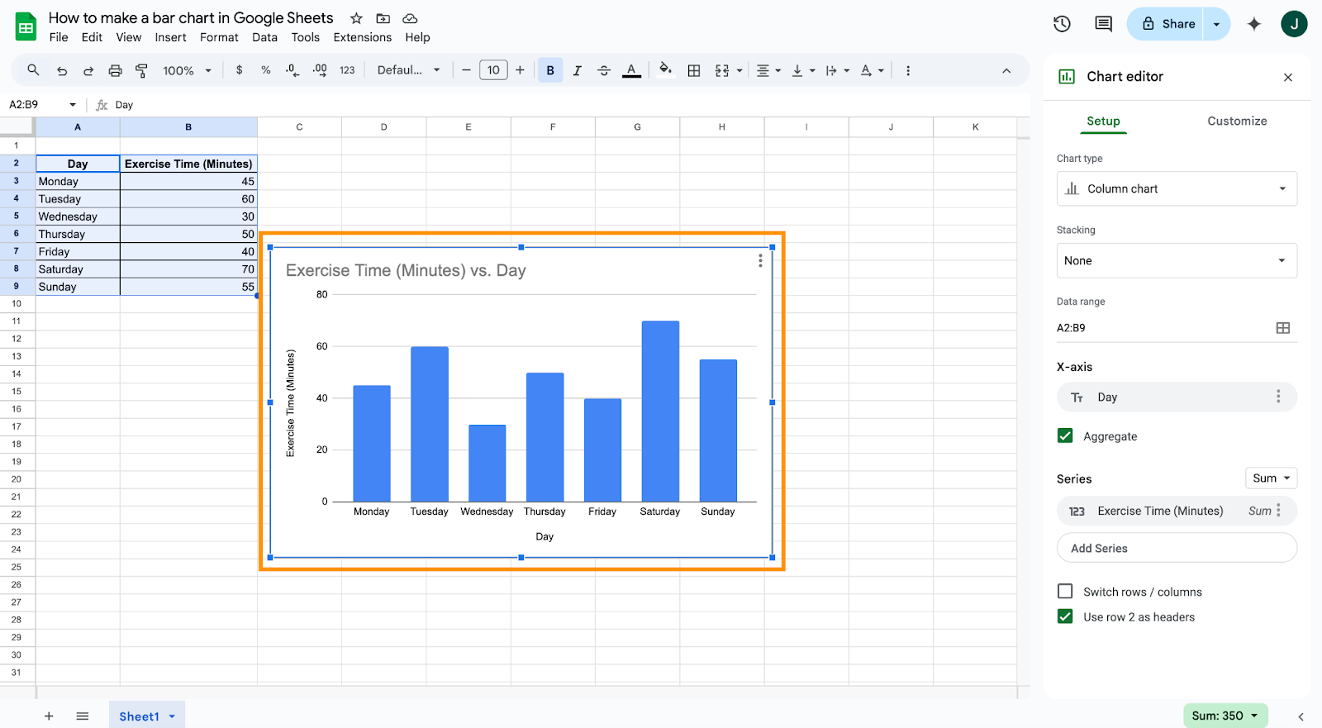
Task: Open the Data menu
Action: click(264, 37)
